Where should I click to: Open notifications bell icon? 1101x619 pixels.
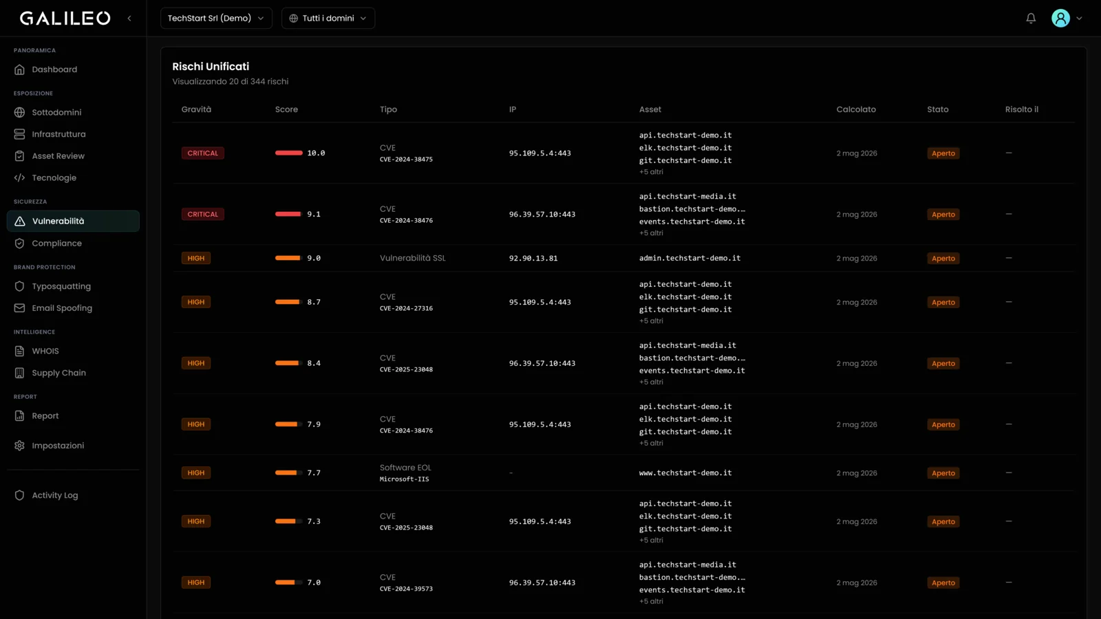click(x=1031, y=19)
